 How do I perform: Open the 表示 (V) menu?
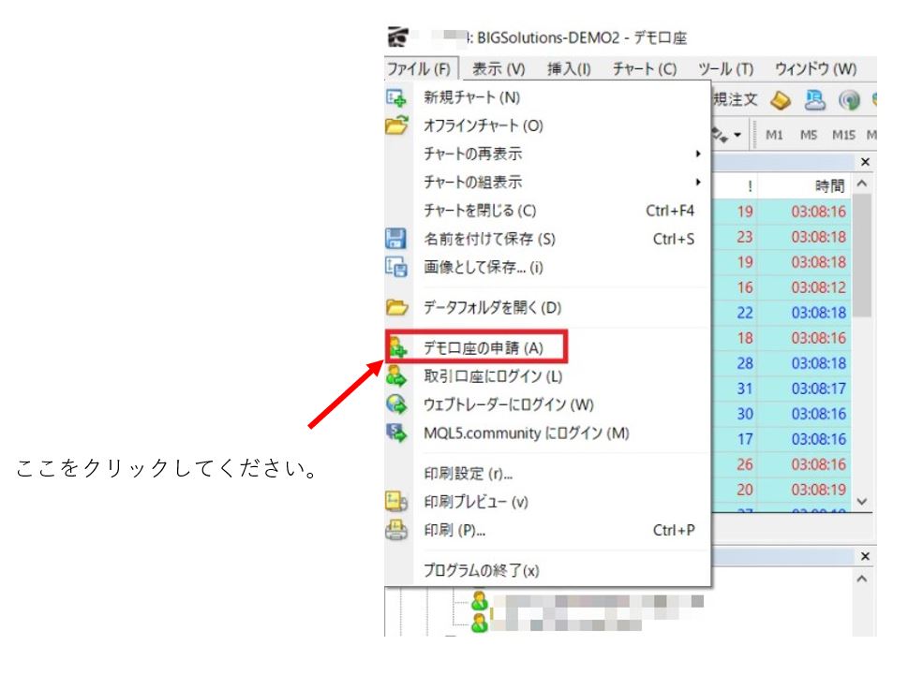(x=498, y=68)
